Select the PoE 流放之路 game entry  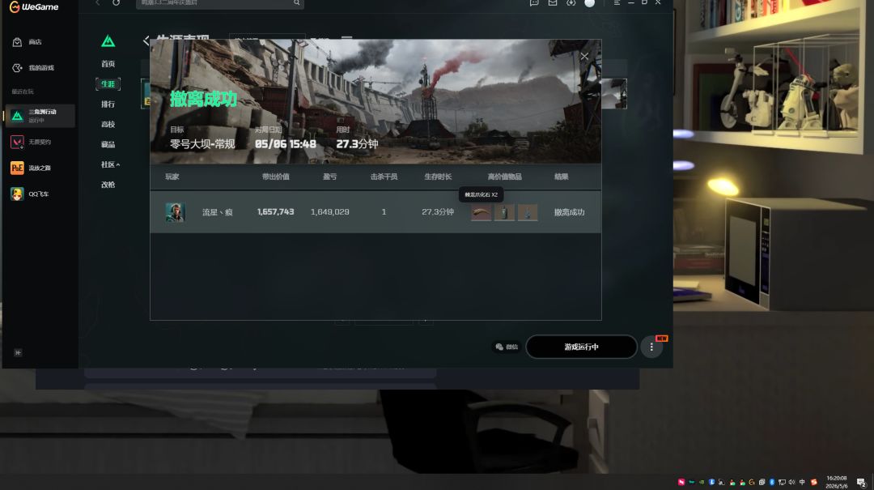pyautogui.click(x=40, y=168)
